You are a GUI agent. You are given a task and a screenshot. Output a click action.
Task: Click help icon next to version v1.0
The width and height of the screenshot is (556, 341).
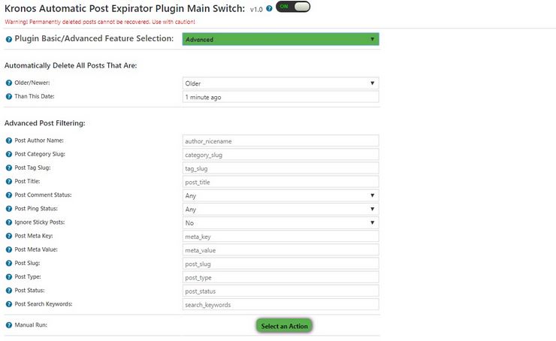(269, 8)
